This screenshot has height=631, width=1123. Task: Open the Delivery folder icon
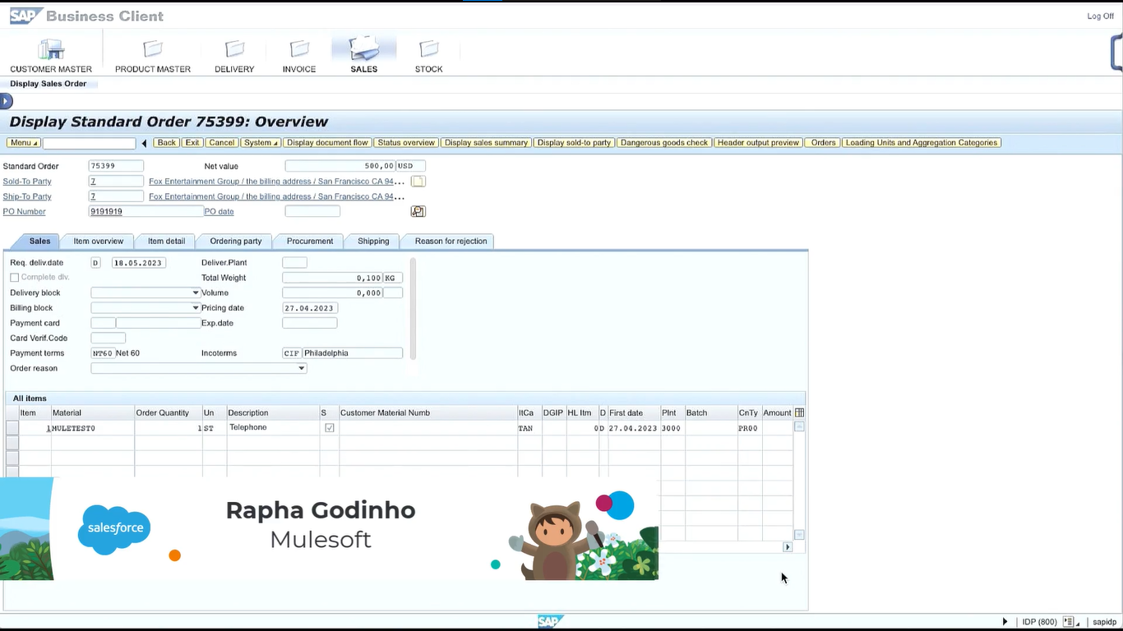coord(234,49)
